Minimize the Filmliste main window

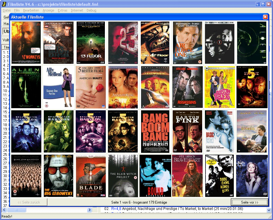[258, 4]
